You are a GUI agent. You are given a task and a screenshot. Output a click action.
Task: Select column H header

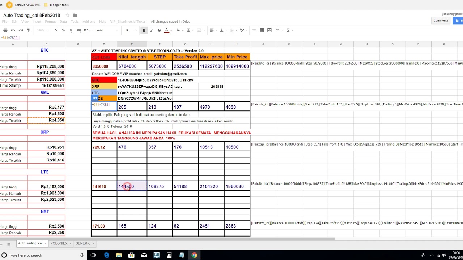click(211, 44)
